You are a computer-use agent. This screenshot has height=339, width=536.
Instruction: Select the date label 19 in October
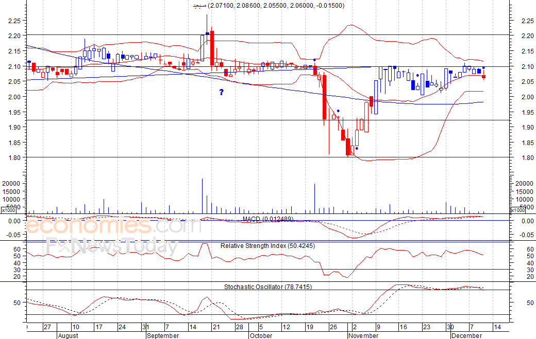(x=310, y=327)
